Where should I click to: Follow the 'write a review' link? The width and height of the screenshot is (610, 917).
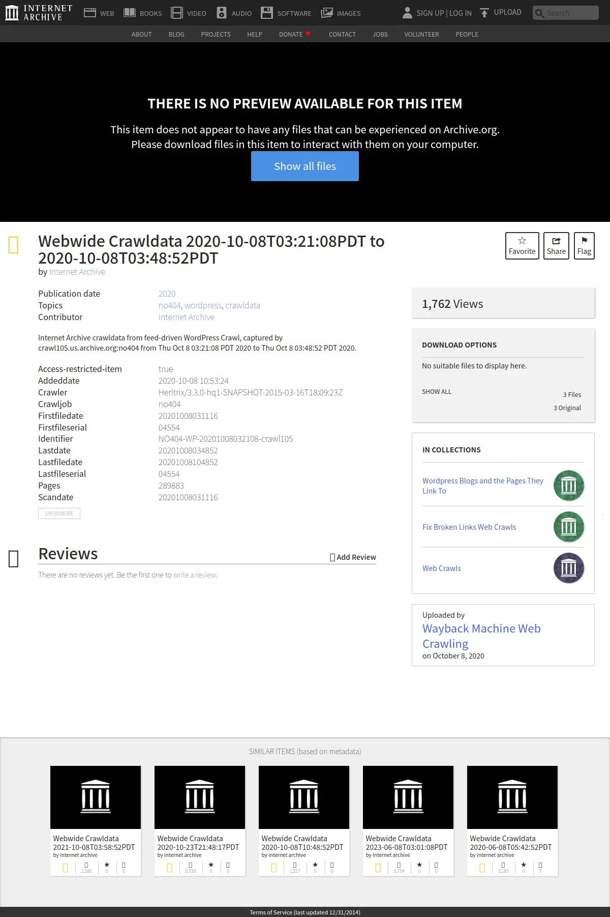point(195,575)
